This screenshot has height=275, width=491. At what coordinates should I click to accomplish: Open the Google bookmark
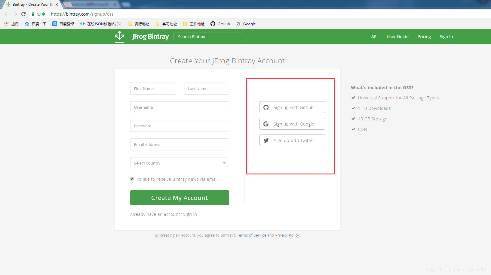coord(246,24)
